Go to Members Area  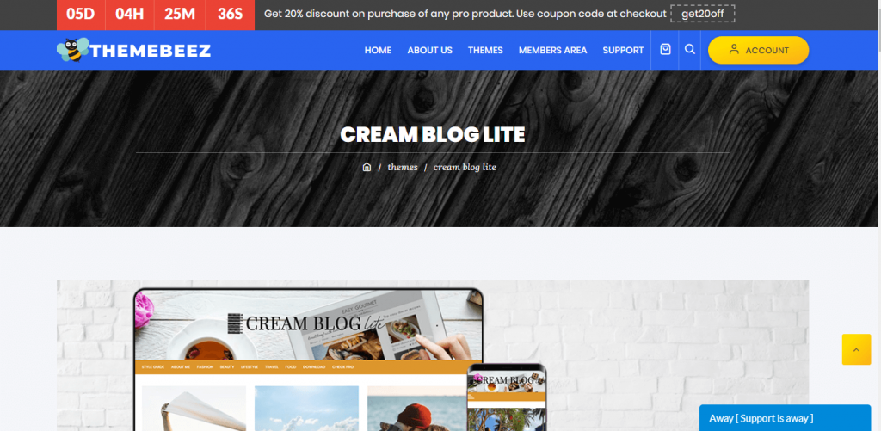click(x=553, y=50)
